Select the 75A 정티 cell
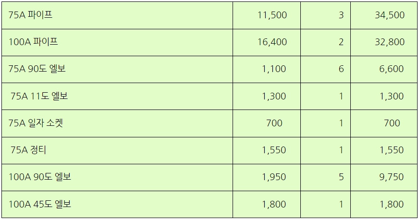The image size is (419, 220). tap(117, 150)
